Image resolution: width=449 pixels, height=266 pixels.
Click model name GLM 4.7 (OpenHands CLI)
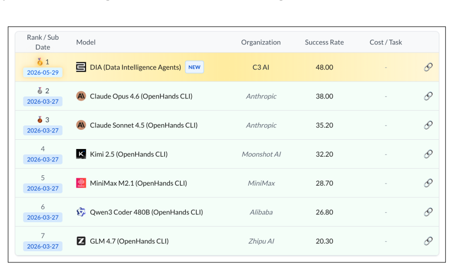(130, 241)
